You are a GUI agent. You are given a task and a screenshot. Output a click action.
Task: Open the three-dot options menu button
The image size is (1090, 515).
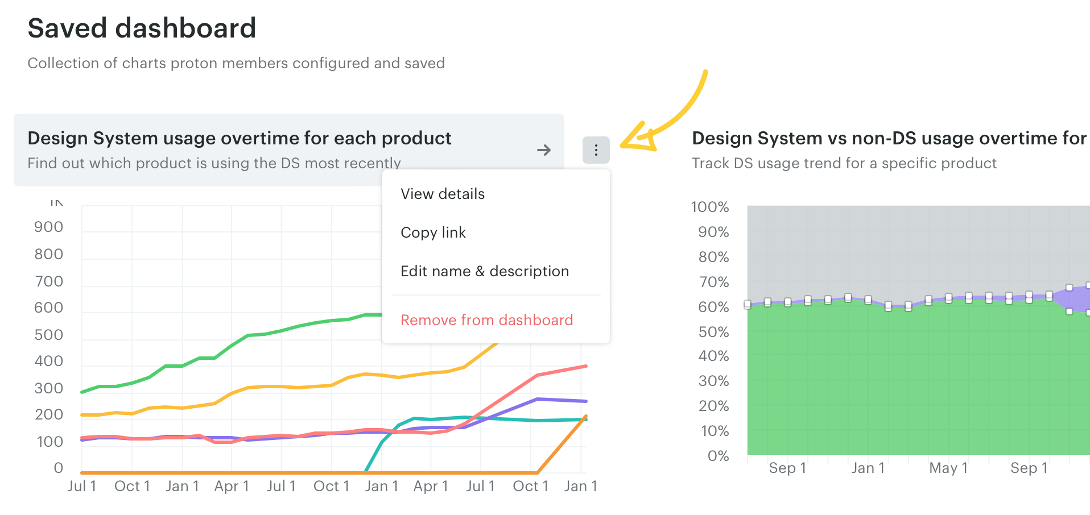pos(596,150)
